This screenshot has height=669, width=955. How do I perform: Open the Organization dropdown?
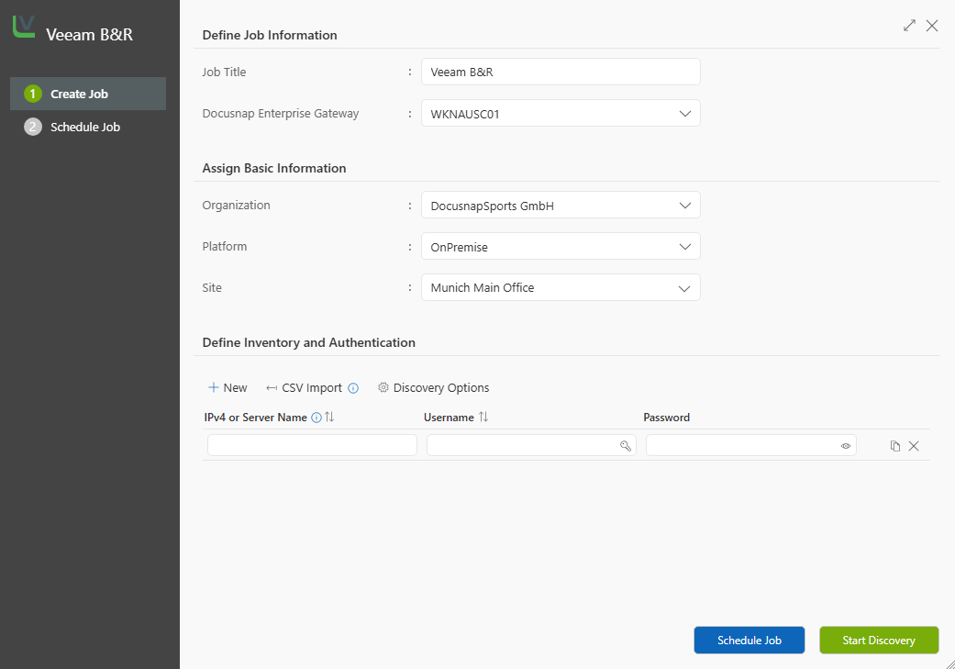tap(561, 206)
